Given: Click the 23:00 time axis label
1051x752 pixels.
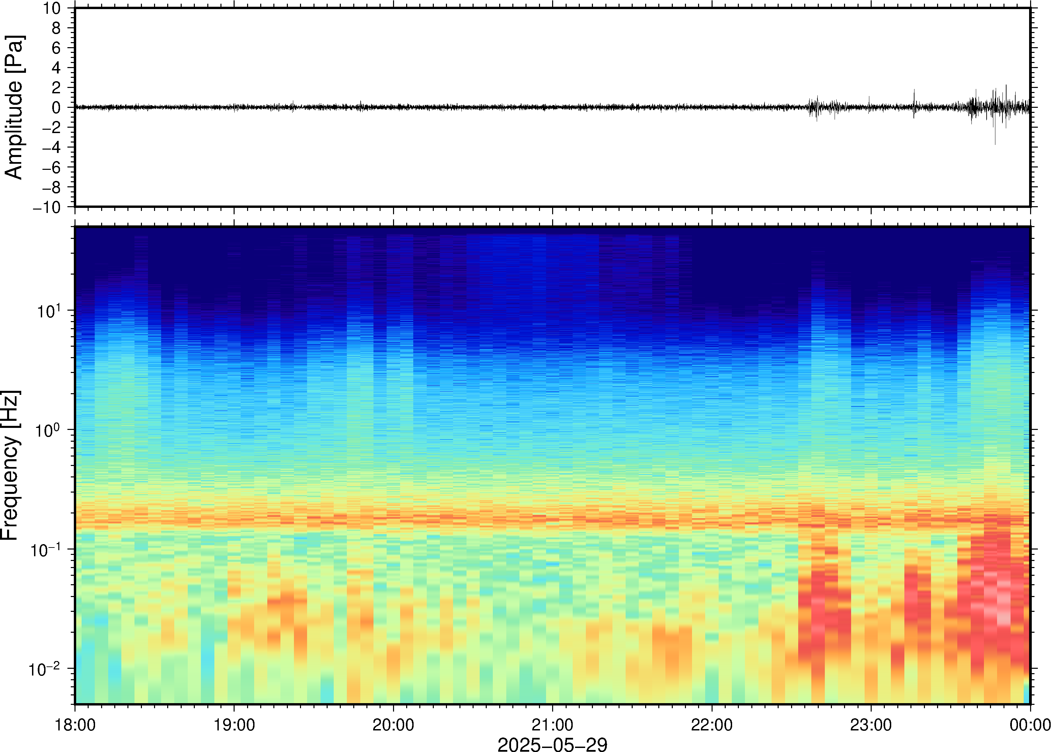Looking at the screenshot, I should pyautogui.click(x=871, y=725).
